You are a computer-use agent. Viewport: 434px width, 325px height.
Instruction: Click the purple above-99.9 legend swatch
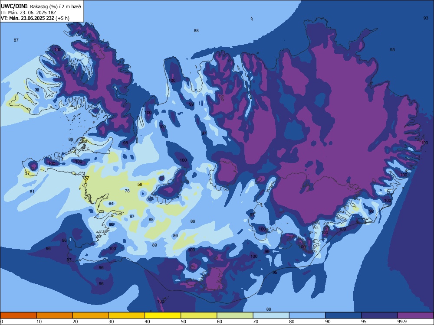point(415,315)
